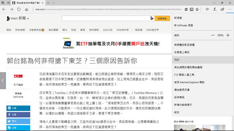Click 更多 MSN 精彩內容 heading
Image resolution: width=234 pixels, height=131 pixels.
(184, 122)
